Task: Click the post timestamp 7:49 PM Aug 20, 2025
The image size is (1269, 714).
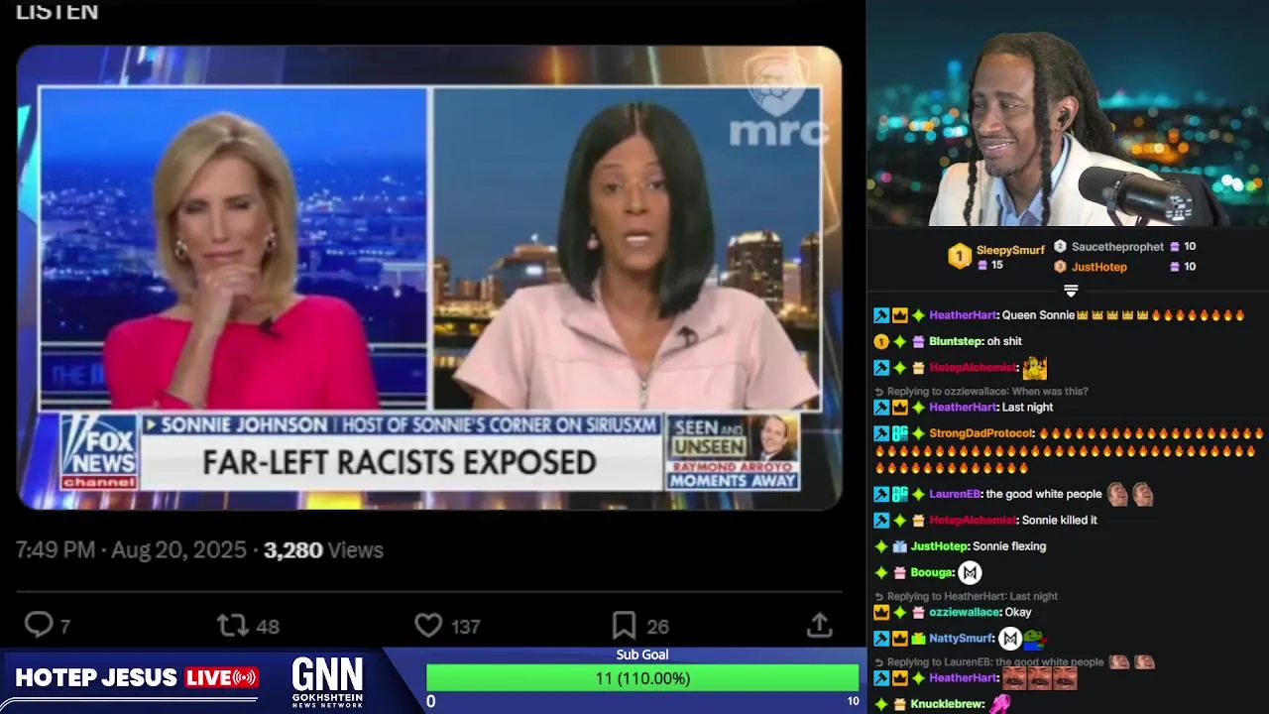Action: [131, 549]
